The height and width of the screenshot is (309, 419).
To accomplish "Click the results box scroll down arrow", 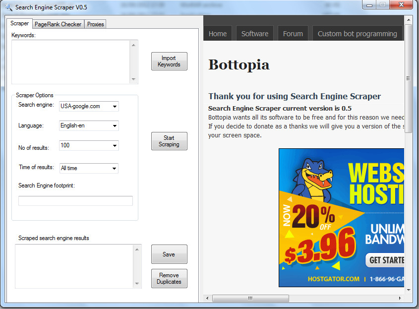I will pyautogui.click(x=137, y=284).
